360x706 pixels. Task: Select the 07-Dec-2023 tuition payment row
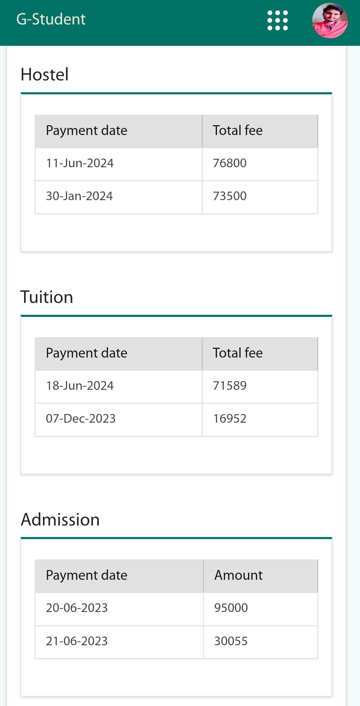81,419
